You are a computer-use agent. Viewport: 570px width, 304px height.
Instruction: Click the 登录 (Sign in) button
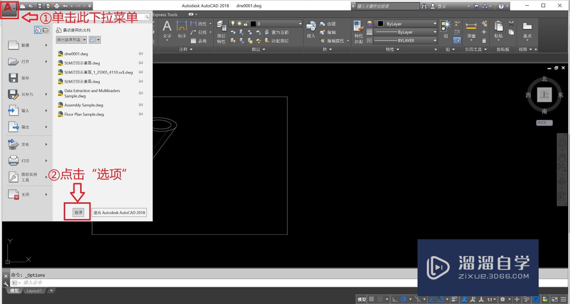tap(439, 6)
